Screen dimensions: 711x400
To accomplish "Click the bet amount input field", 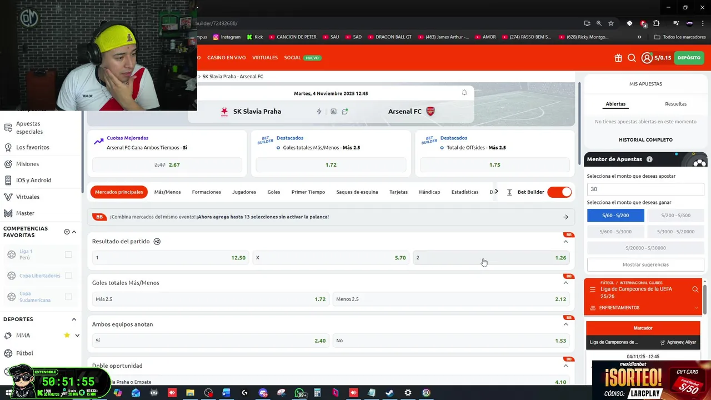I will pos(645,189).
